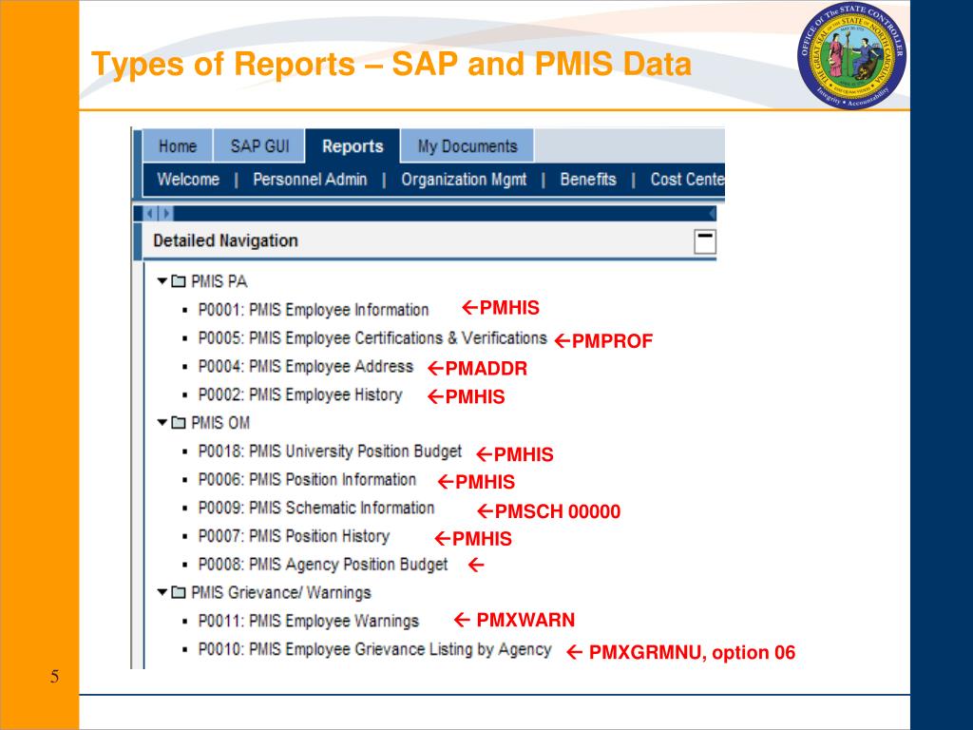Open P0004: PMIS Employee Address report
The height and width of the screenshot is (730, 973).
point(305,366)
